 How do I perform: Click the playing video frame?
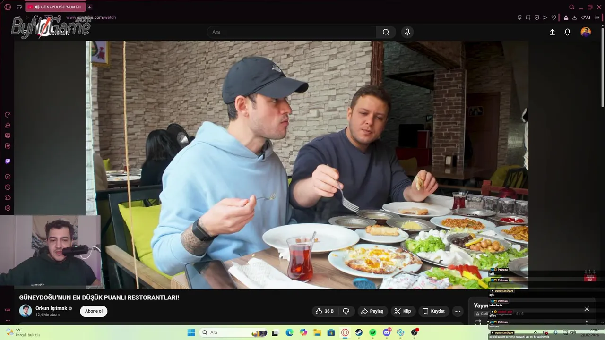[307, 165]
